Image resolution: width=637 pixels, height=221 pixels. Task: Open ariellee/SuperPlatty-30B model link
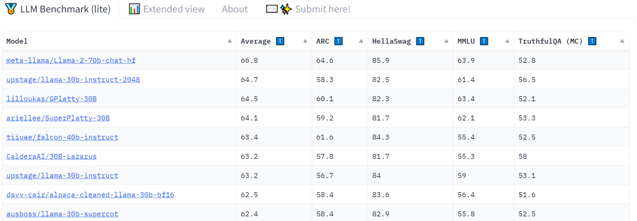(x=58, y=118)
